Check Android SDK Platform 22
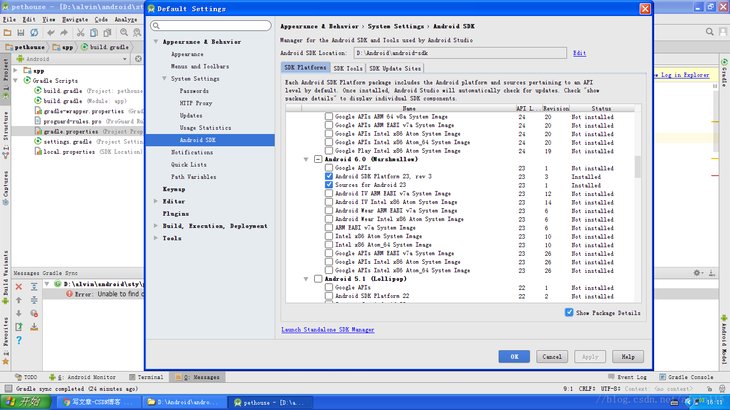Viewport: 730px width, 410px height. tap(329, 296)
